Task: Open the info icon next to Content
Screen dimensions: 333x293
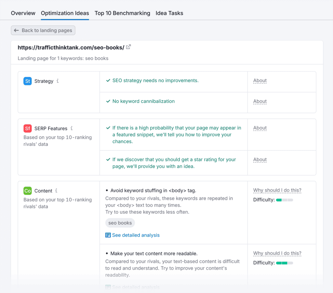Action: tap(57, 191)
